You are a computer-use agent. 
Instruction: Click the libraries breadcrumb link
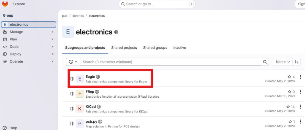coord(78,16)
